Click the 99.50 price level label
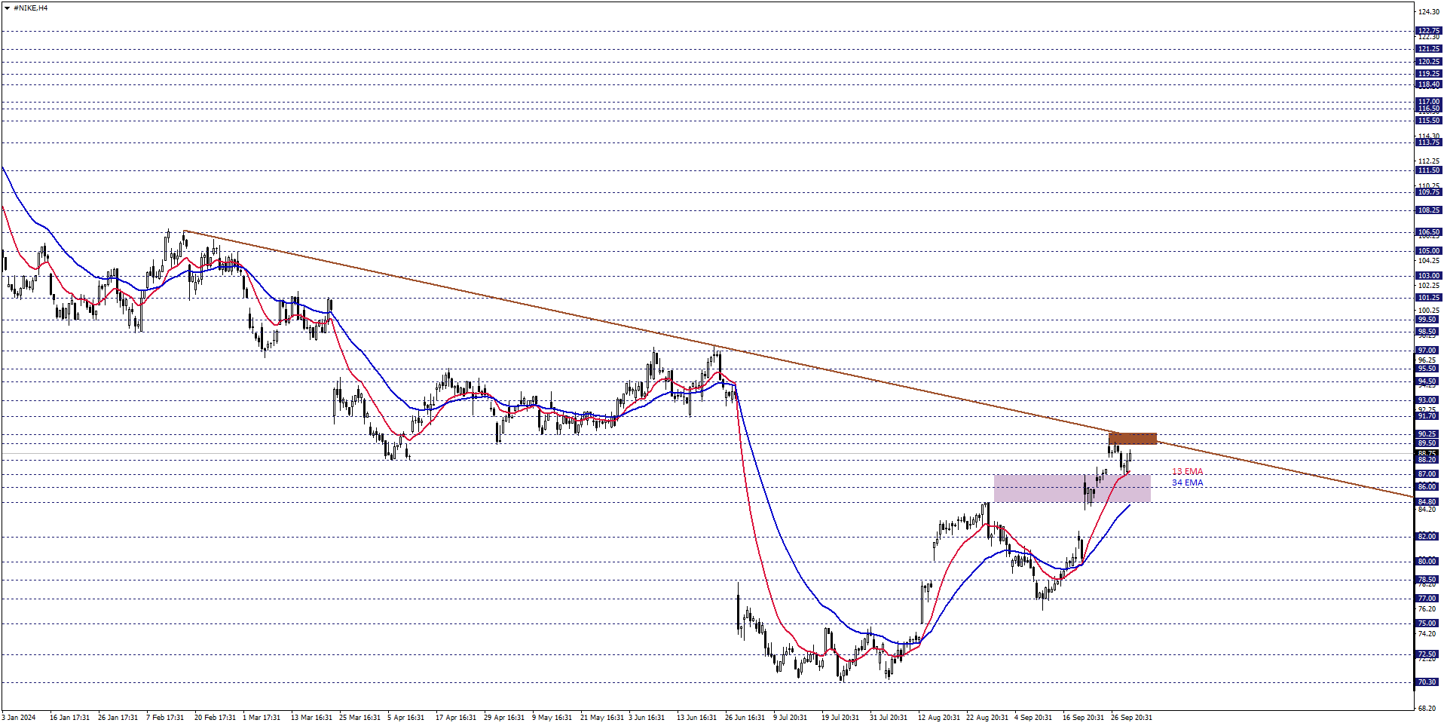The height and width of the screenshot is (726, 1444). [x=1428, y=320]
